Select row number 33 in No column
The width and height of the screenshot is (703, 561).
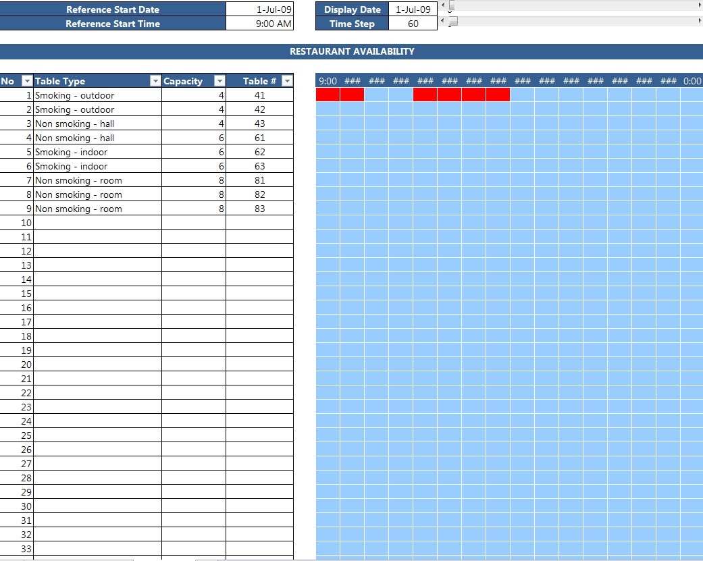[17, 549]
